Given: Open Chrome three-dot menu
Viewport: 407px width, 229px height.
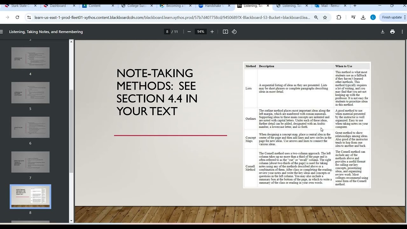Looking at the screenshot, I should pos(404,17).
